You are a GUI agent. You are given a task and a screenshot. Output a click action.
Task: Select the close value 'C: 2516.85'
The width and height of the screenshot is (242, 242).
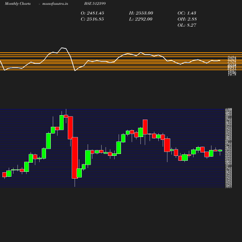click(x=92, y=19)
